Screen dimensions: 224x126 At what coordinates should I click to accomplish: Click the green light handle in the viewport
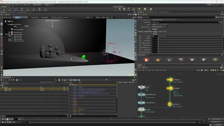(x=84, y=57)
